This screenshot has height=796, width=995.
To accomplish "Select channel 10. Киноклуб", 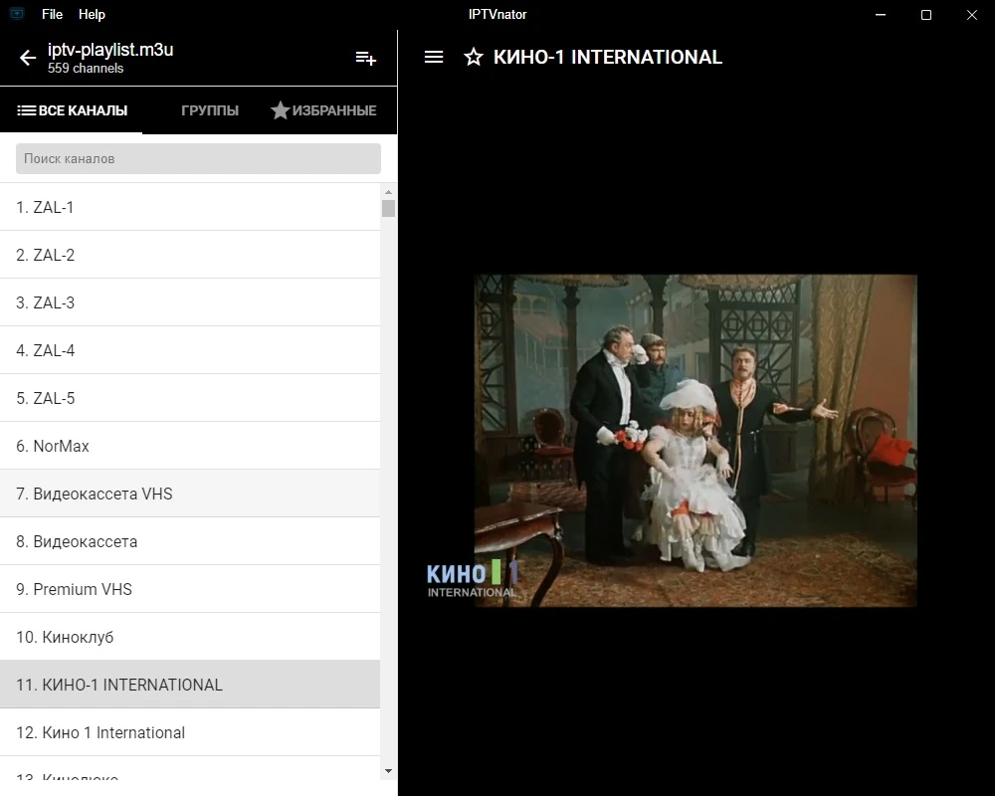I will click(x=190, y=637).
